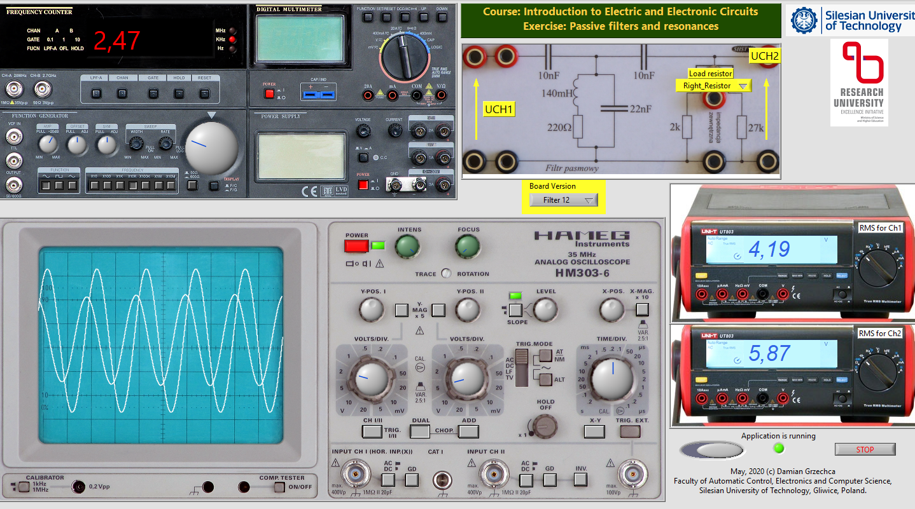
Task: Toggle the DUAL channel mode button
Action: 420,431
